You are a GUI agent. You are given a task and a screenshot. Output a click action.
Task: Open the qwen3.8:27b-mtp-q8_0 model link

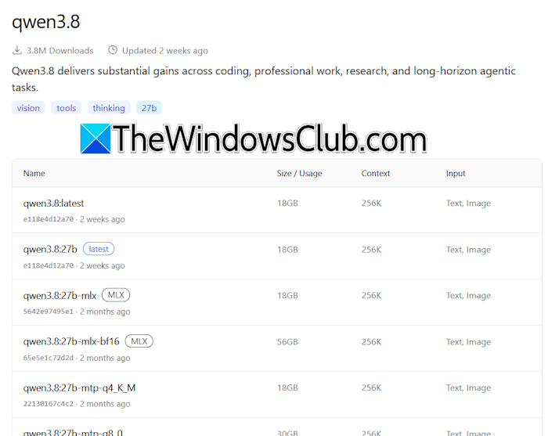[x=73, y=433]
